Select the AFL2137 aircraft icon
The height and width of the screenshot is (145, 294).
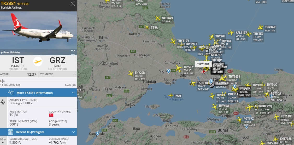click(231, 33)
